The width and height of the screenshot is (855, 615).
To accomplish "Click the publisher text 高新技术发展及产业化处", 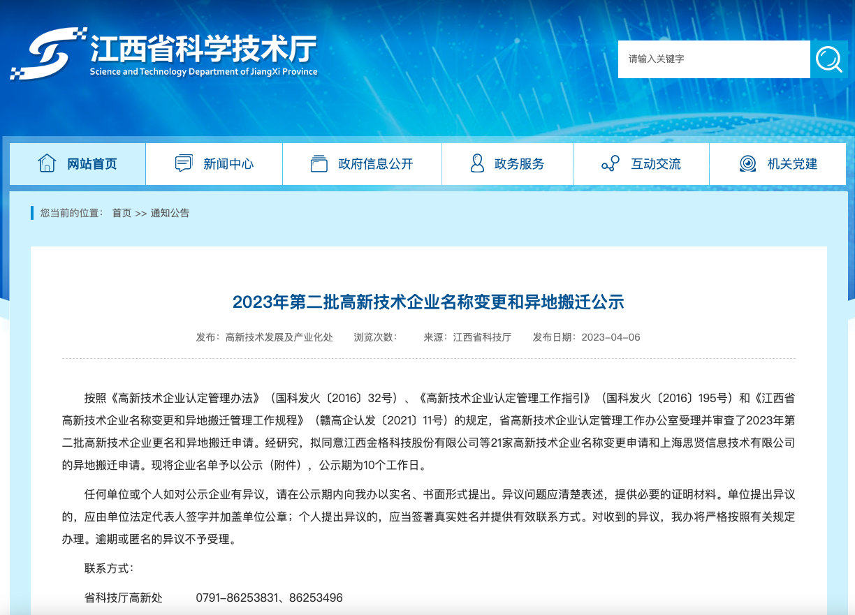I will 279,337.
